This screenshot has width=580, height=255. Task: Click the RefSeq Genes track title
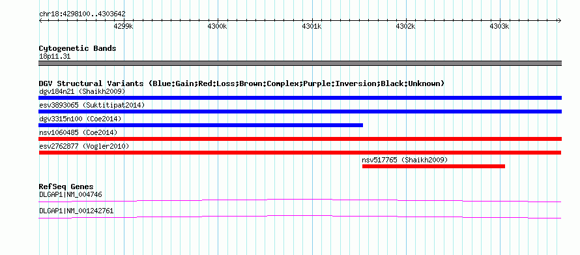(x=66, y=187)
